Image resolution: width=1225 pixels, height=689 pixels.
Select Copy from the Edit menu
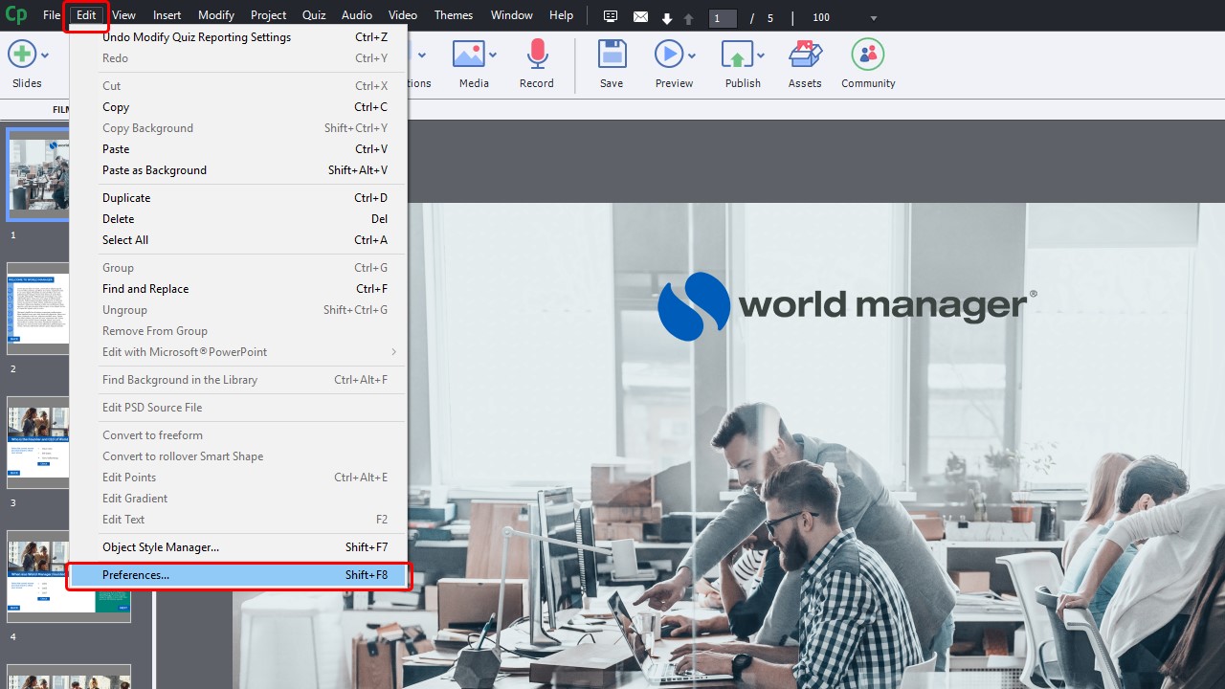(x=239, y=107)
